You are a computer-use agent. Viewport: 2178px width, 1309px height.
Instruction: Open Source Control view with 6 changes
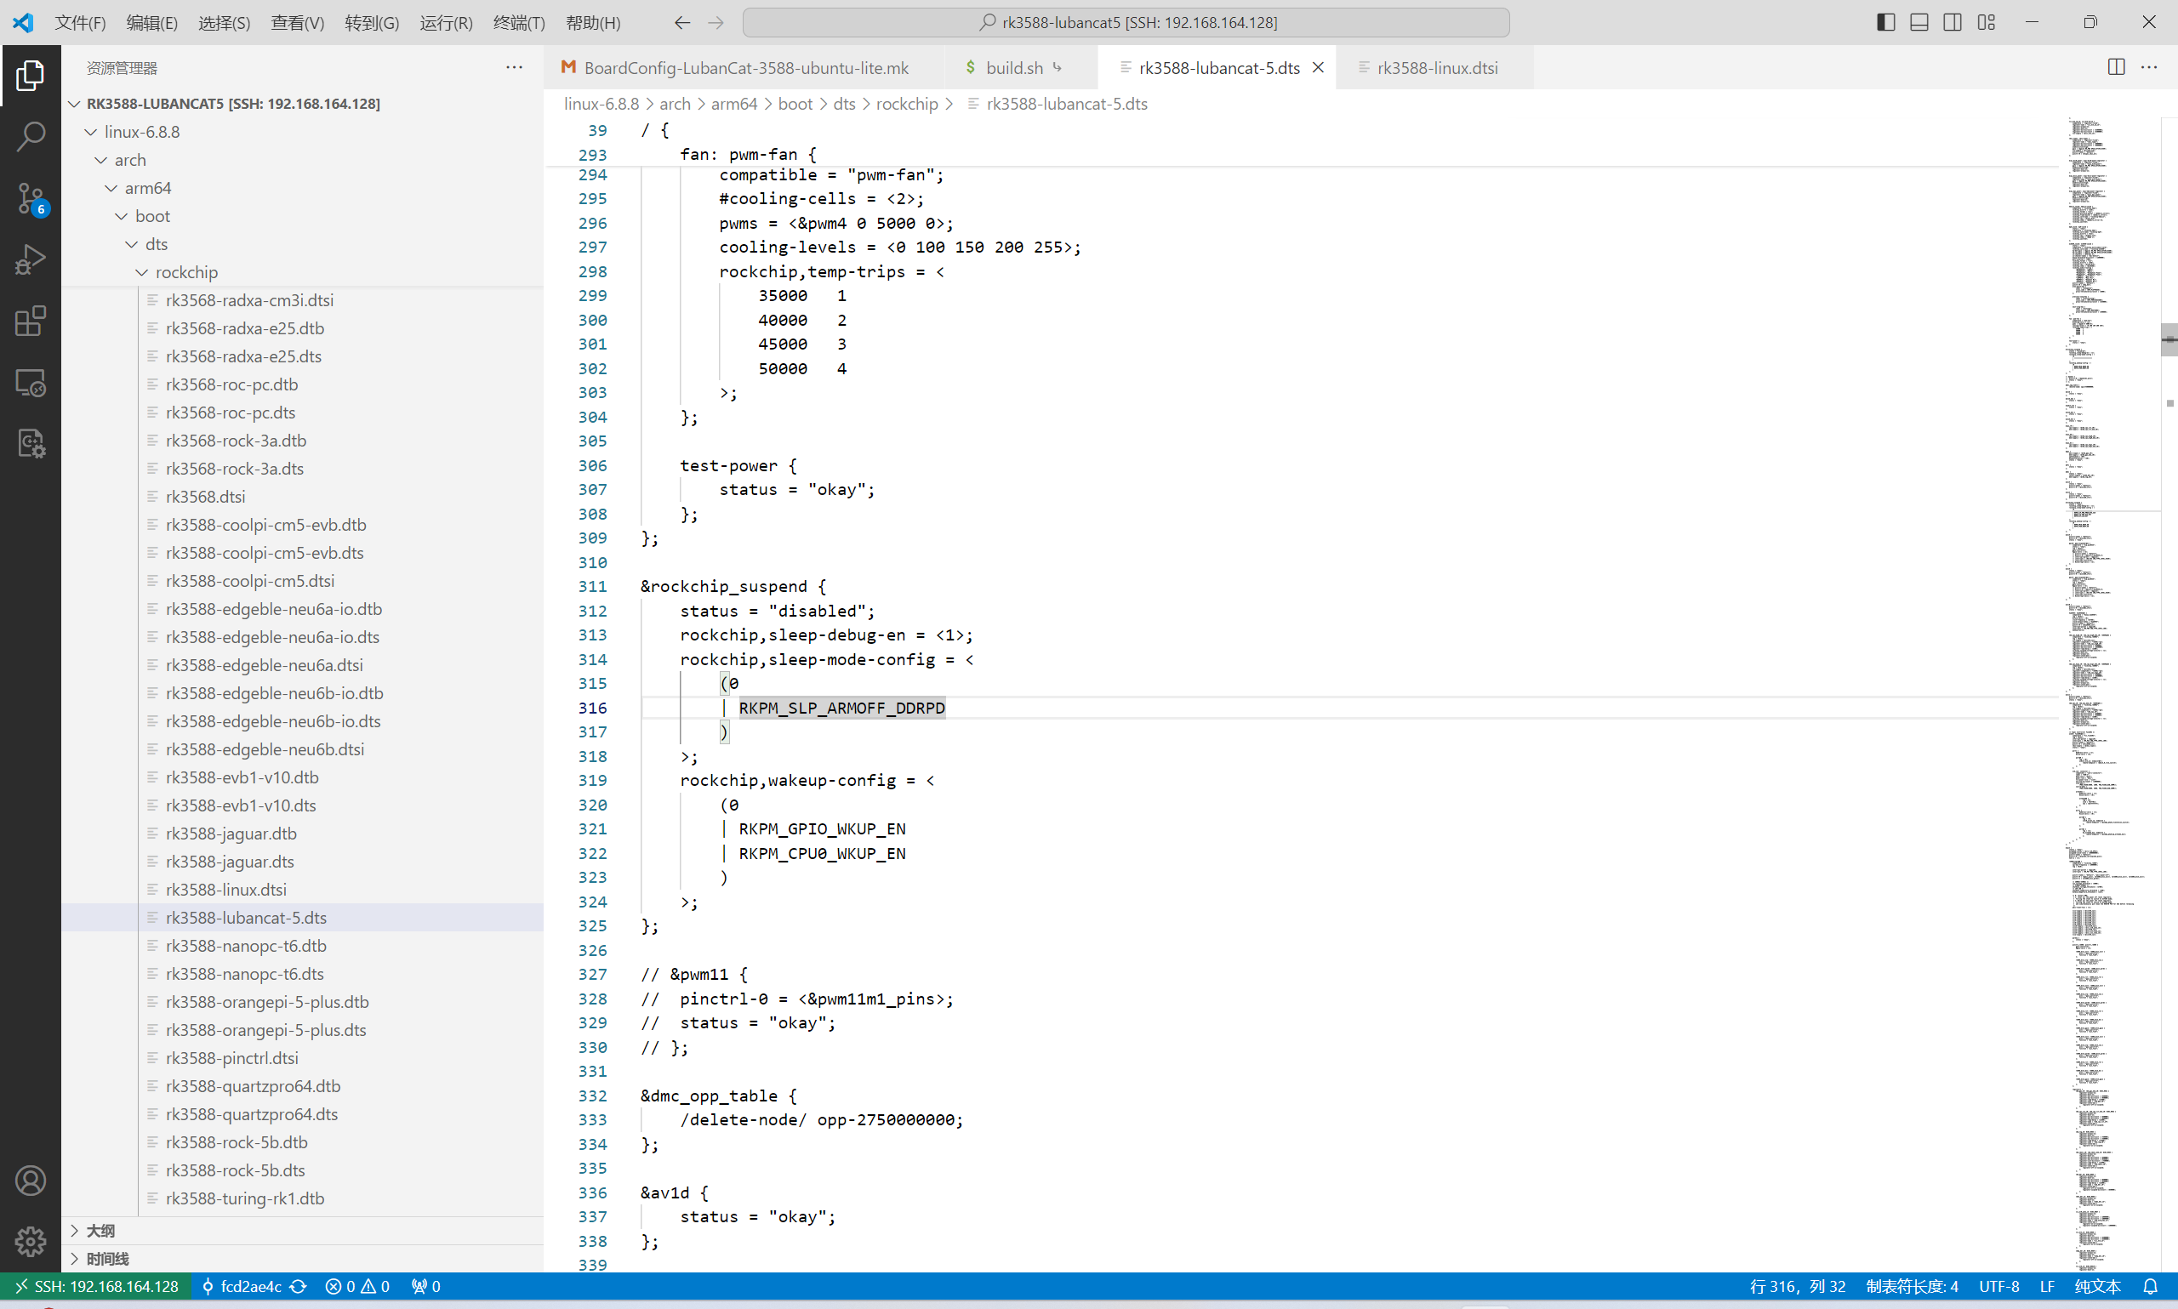30,198
